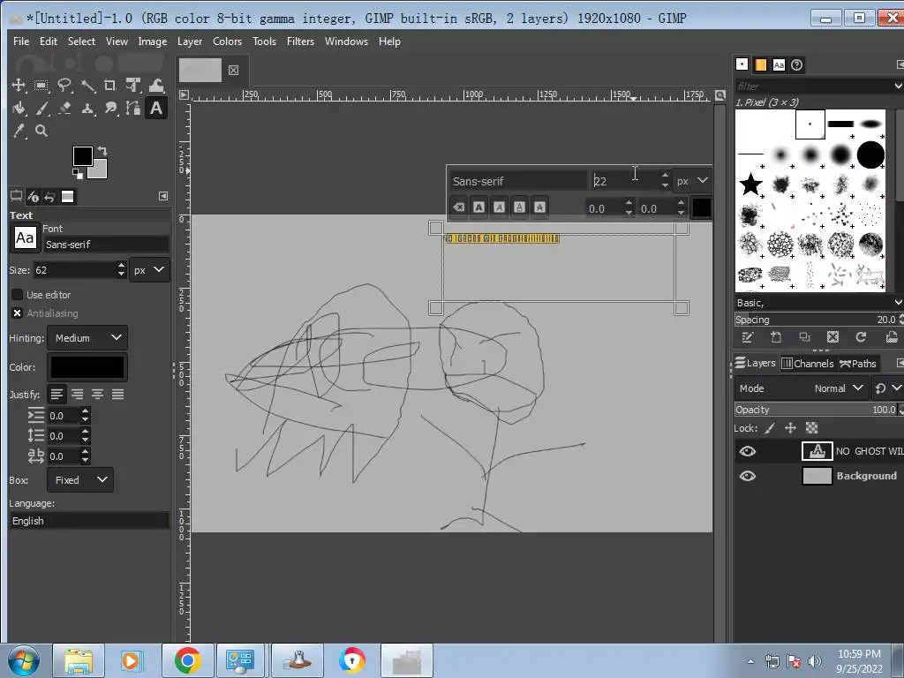Swap foreground and background colors
This screenshot has height=678, width=904.
click(x=102, y=151)
